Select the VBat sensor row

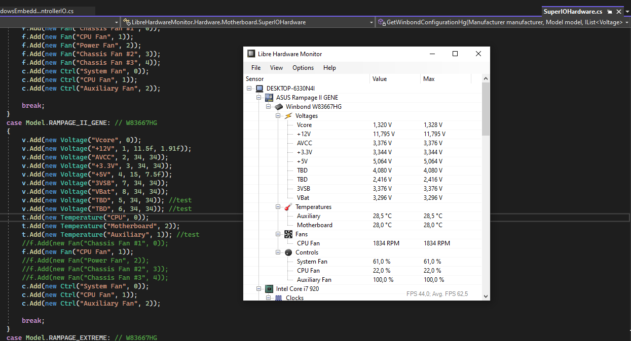click(x=363, y=198)
